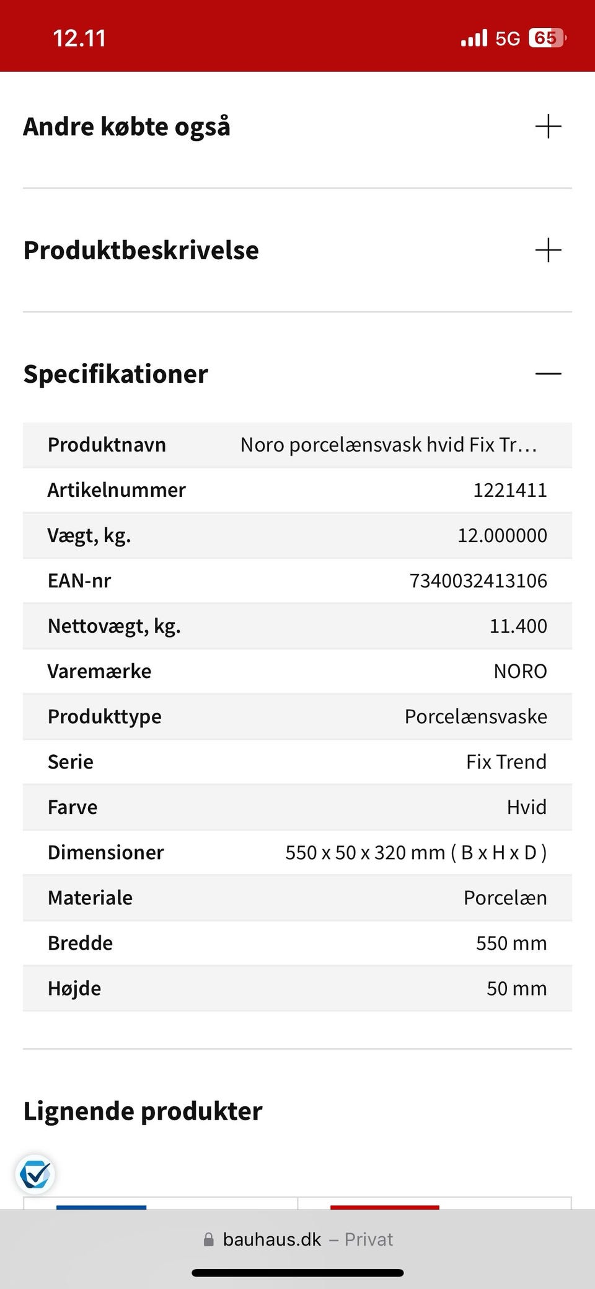Expand Produktbeskrivelse with the plus icon
Screen dimensions: 595x1289
pos(548,250)
